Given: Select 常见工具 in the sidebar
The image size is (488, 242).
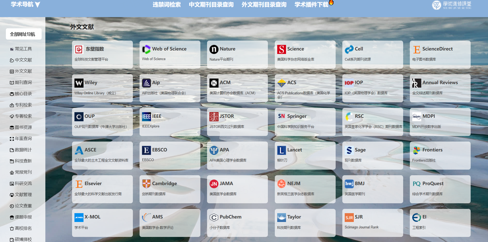Looking at the screenshot, I should point(21,49).
